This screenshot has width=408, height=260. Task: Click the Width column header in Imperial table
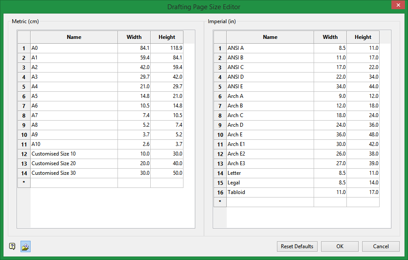pyautogui.click(x=330, y=37)
